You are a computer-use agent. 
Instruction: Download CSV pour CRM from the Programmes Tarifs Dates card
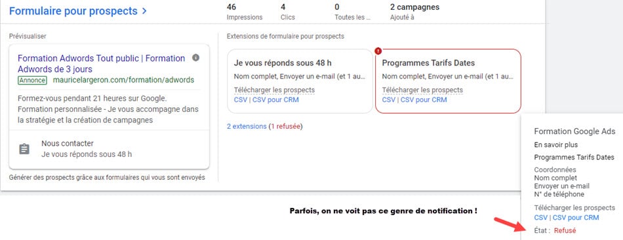pos(424,100)
